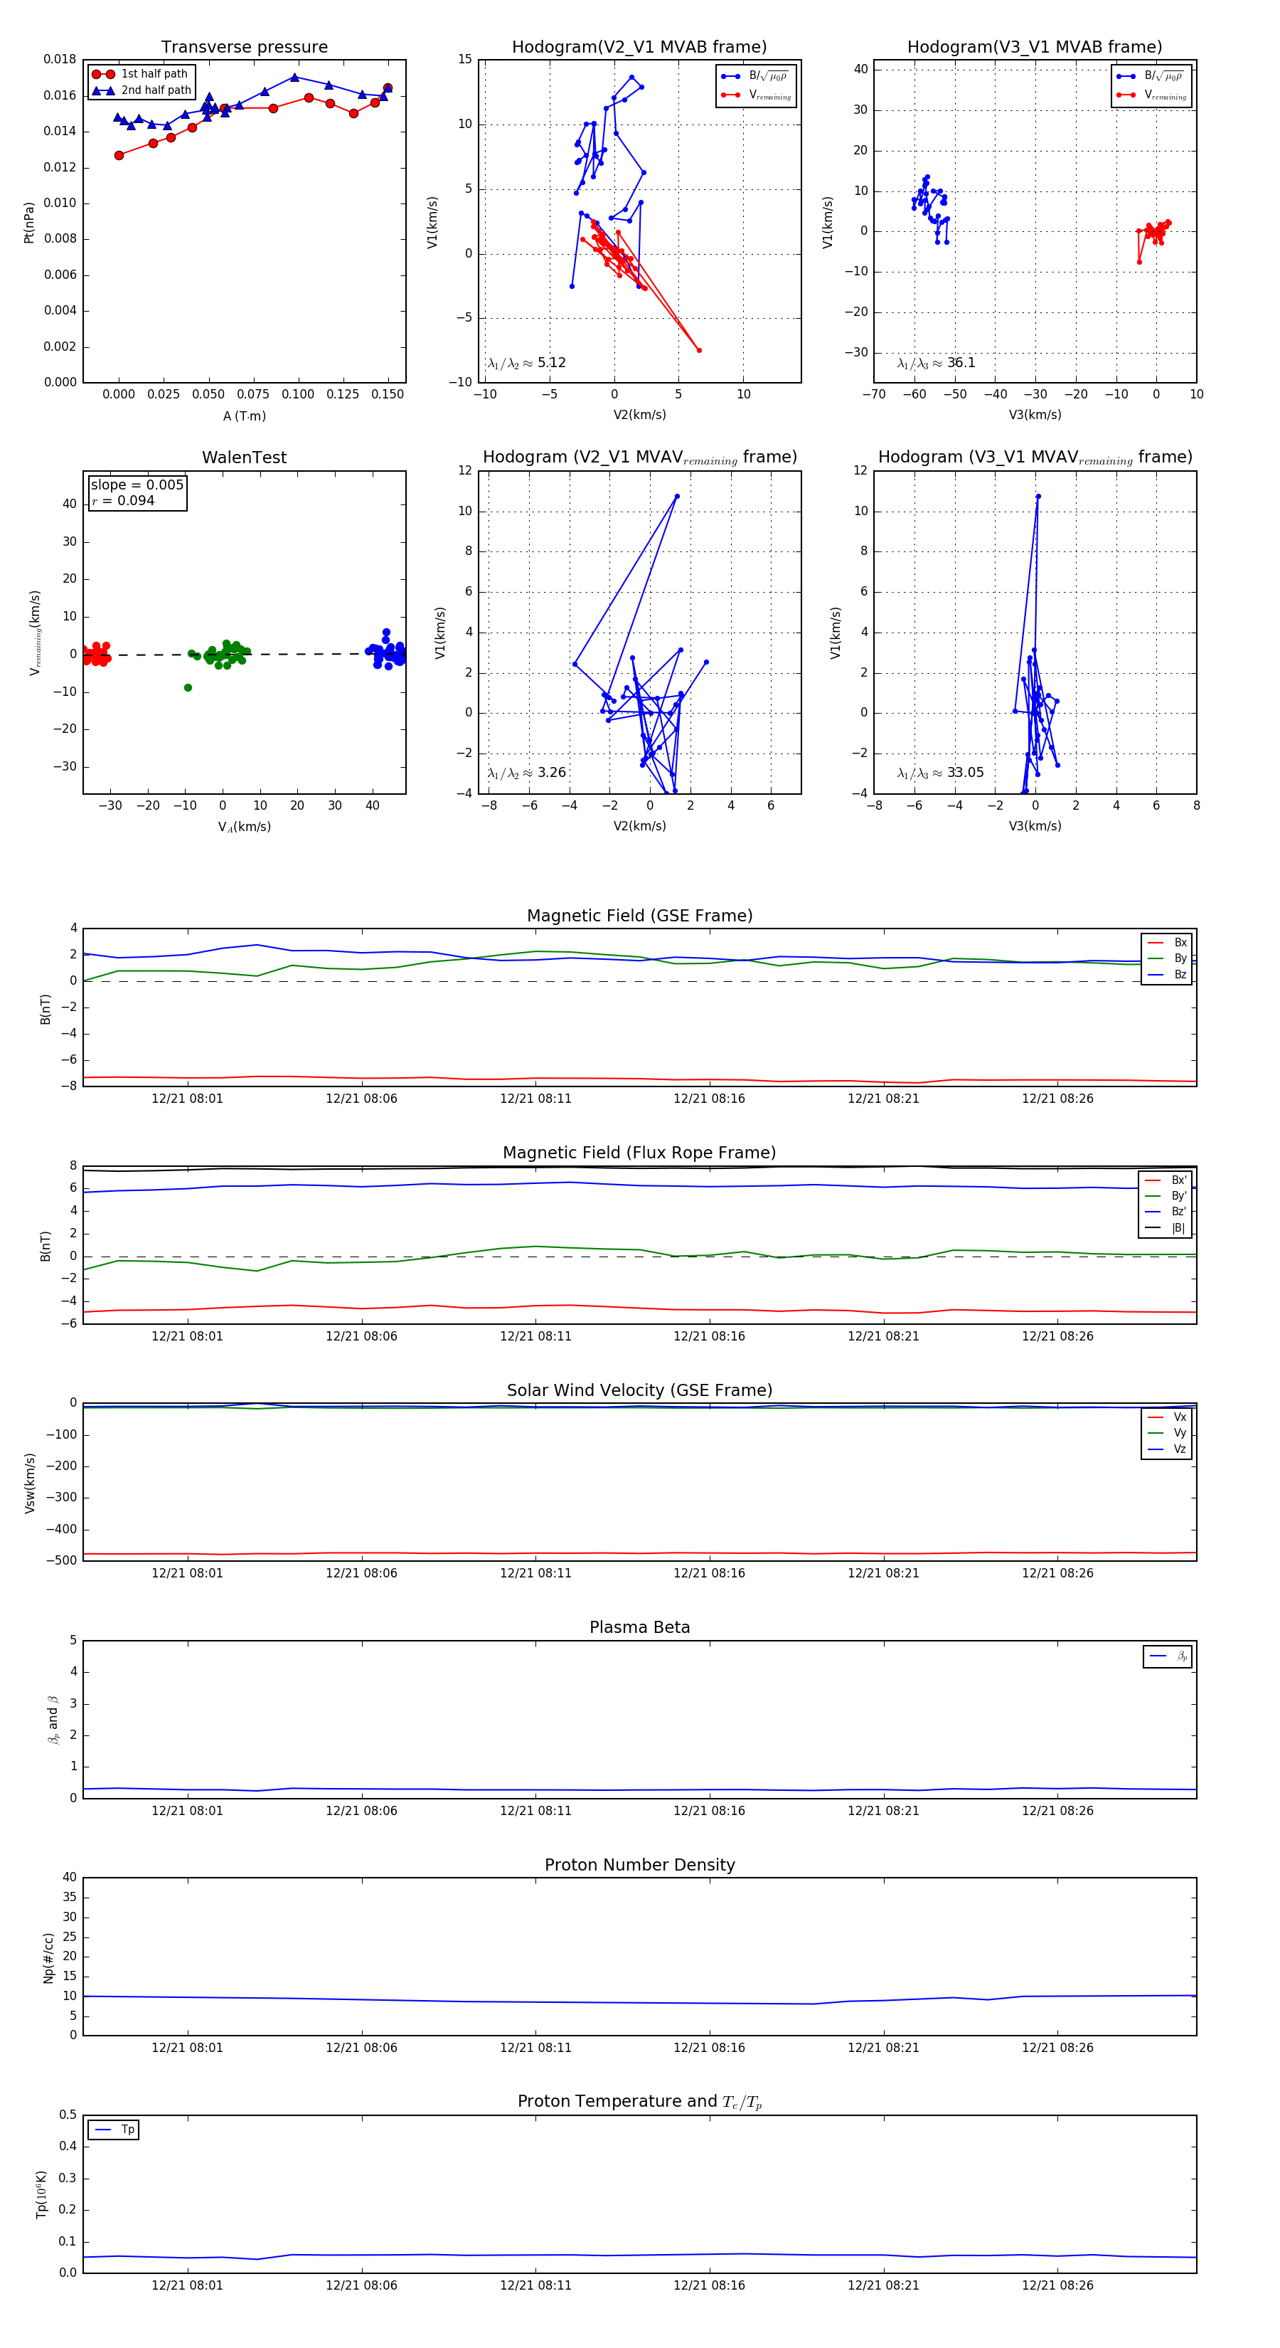Click the "Hodogram(V2_V1 MVAB frame)" title

639,48
